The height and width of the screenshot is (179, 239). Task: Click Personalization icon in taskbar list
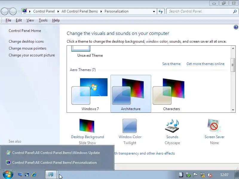click(x=8, y=162)
